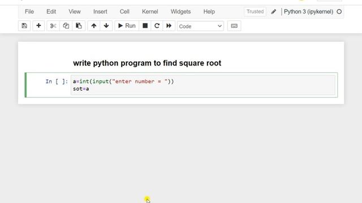Image resolution: width=362 pixels, height=203 pixels.
Task: Open the Edit menu
Action: 51,11
